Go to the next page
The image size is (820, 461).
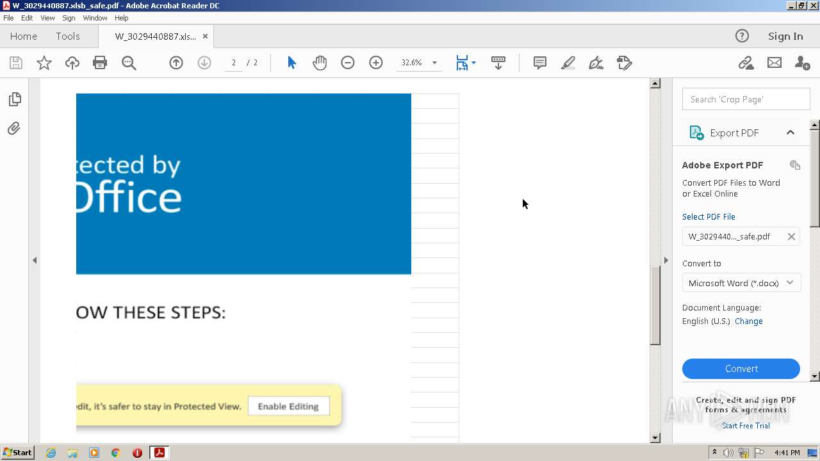[x=204, y=63]
